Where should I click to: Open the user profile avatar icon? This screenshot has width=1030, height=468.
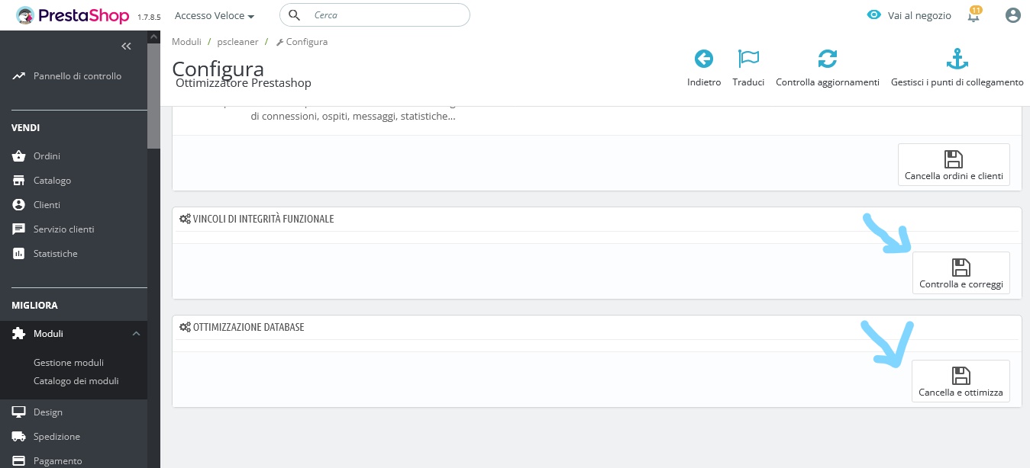pos(1013,15)
